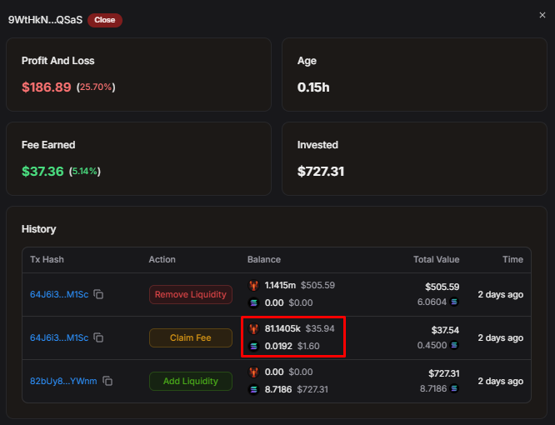Click the Action column header
Screen dimensions: 555x425
162,259
